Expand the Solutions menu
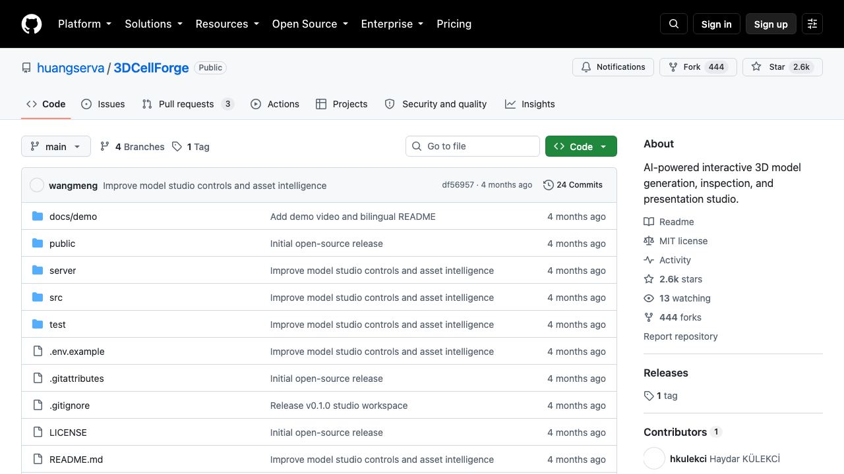Image resolution: width=844 pixels, height=474 pixels. pos(153,24)
